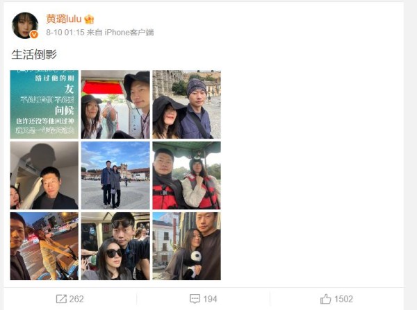The image size is (417, 310).
Task: Click the comment count 194
Action: pos(210,299)
